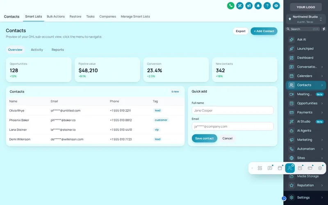Open the Northwind Studio location switcher
This screenshot has width=328, height=205.
(x=306, y=19)
